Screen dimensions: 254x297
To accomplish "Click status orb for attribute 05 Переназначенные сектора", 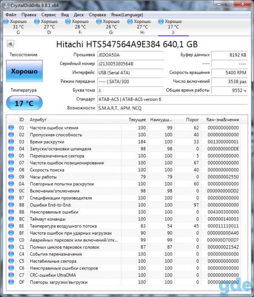I will tap(11, 156).
